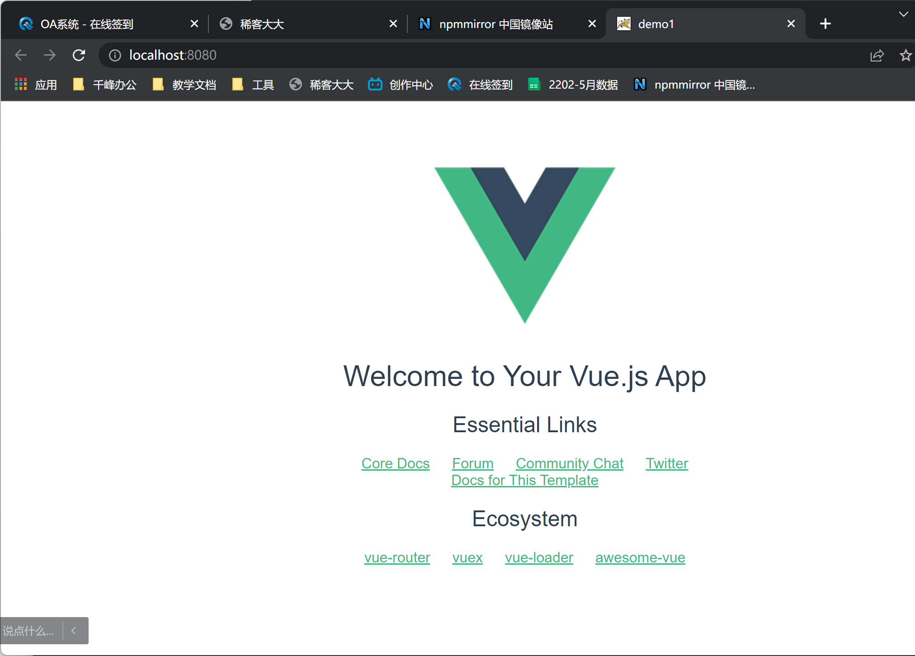Switch to the 稀客大大 tab
Image resolution: width=915 pixels, height=656 pixels.
(x=307, y=24)
